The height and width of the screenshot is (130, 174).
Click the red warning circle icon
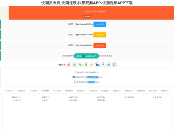[x=76, y=72]
